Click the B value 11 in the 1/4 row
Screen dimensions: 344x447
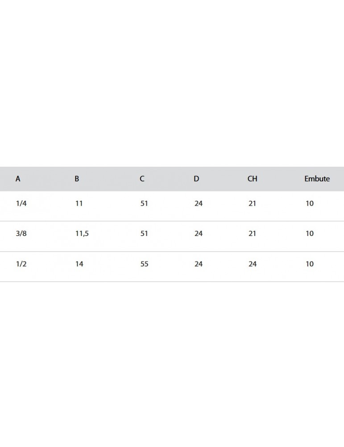(x=79, y=203)
